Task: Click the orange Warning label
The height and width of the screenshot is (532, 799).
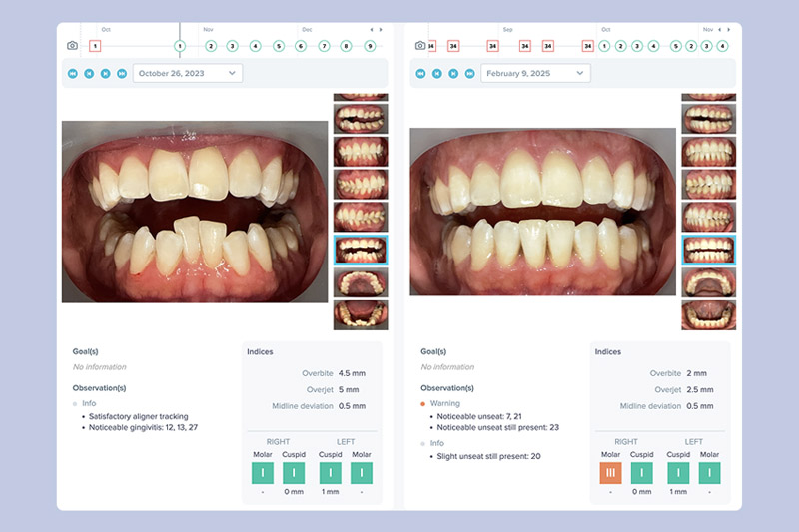Action: tap(444, 403)
